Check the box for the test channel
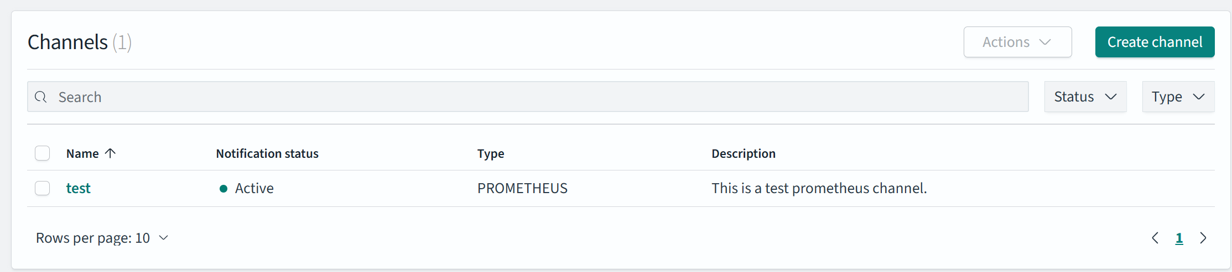1232x272 pixels. (x=43, y=188)
